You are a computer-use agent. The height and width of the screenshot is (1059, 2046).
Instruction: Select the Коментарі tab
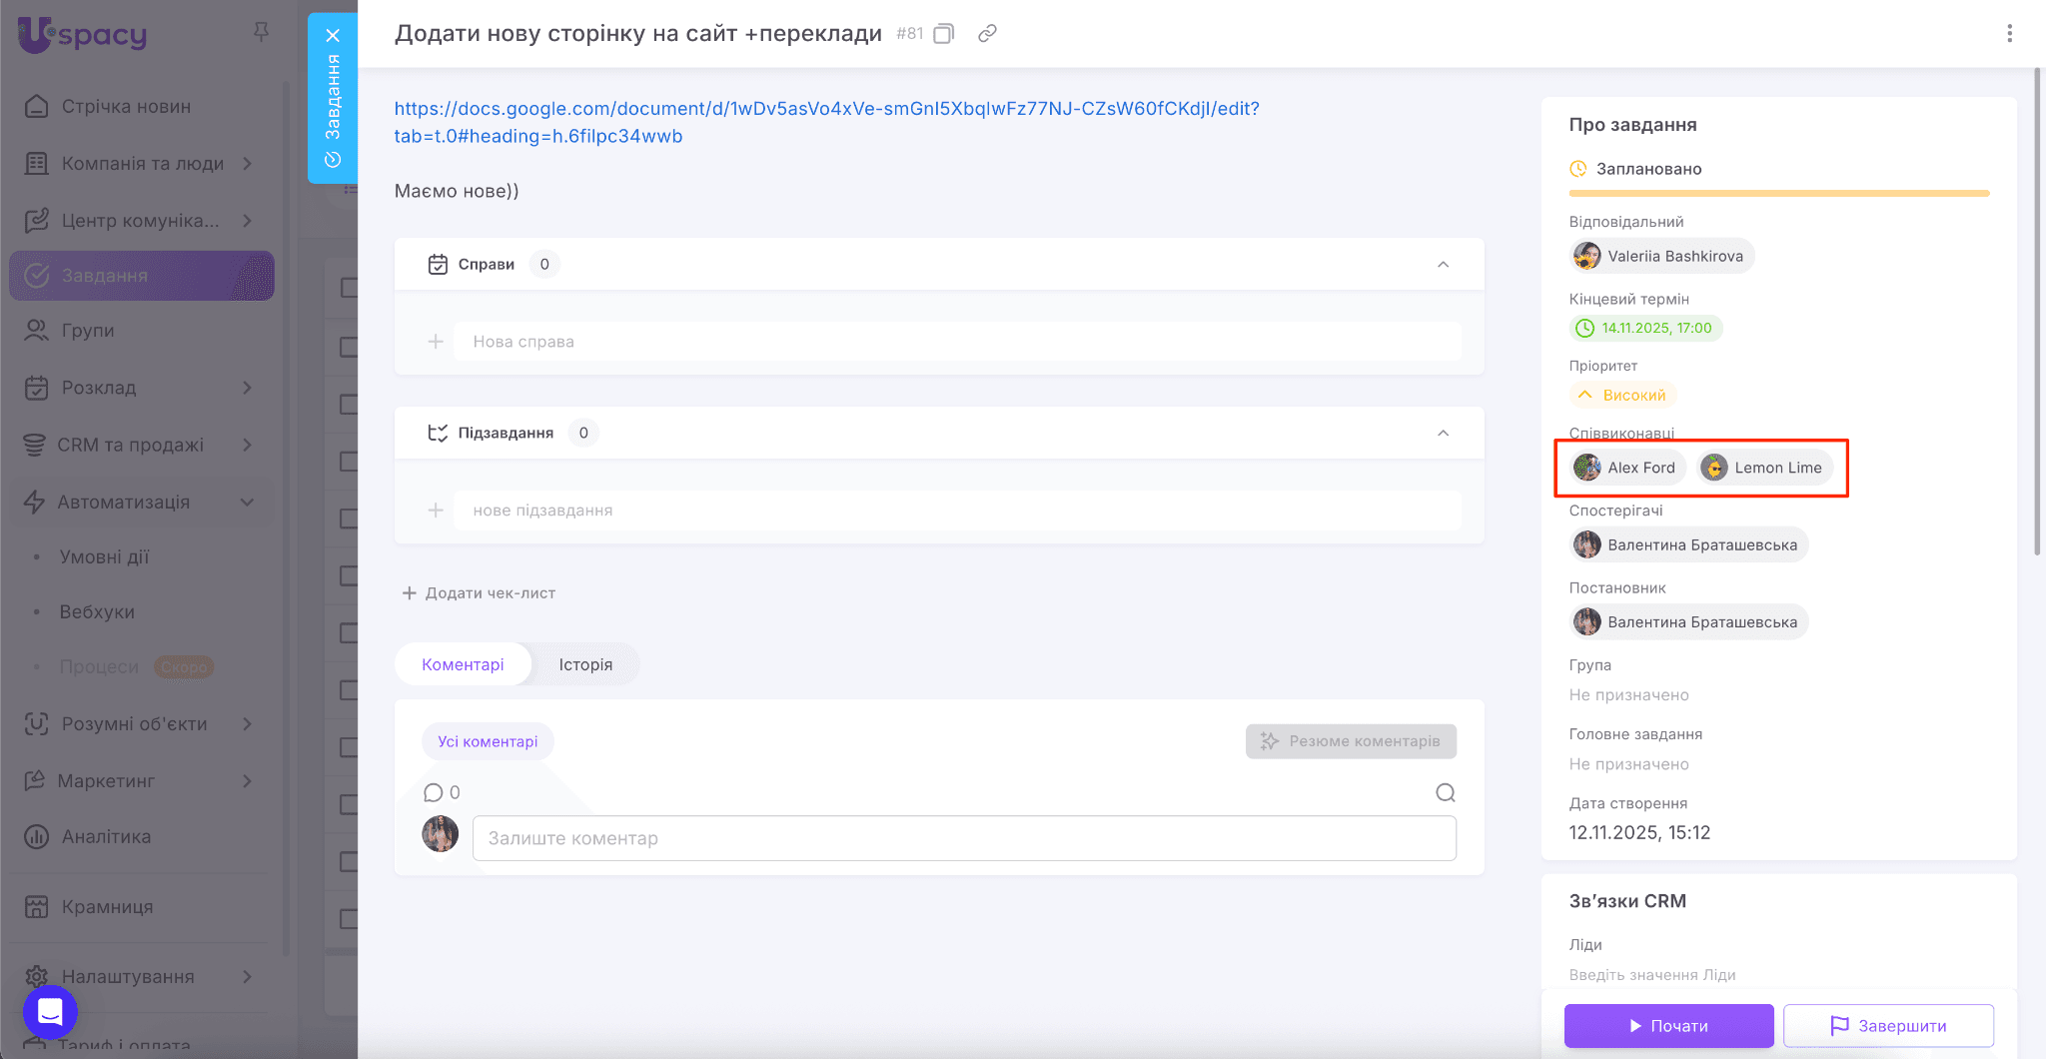point(463,665)
